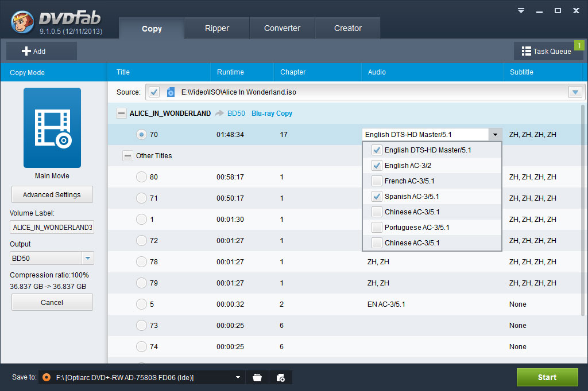Uncheck Spanish AC-3/5.1 audio track
The image size is (588, 391).
pos(377,196)
